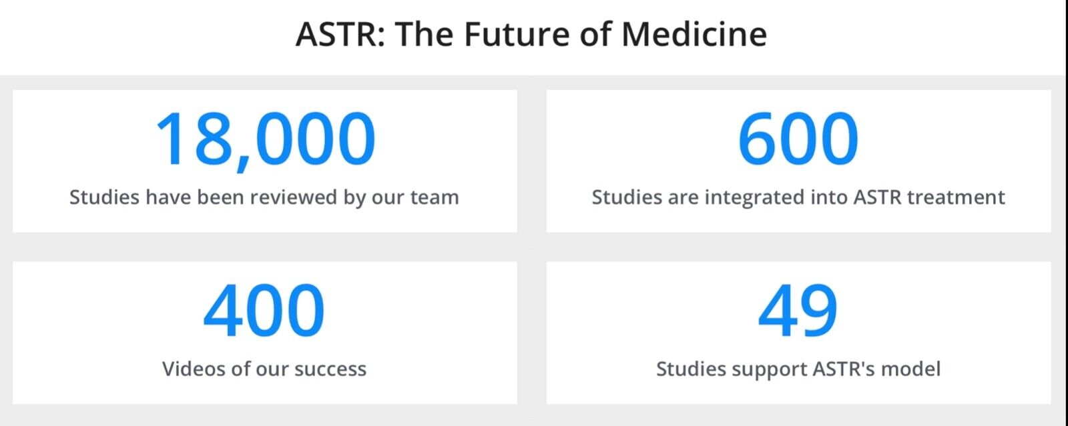This screenshot has width=1068, height=426.
Task: Select the 400 statistic number
Action: [264, 311]
